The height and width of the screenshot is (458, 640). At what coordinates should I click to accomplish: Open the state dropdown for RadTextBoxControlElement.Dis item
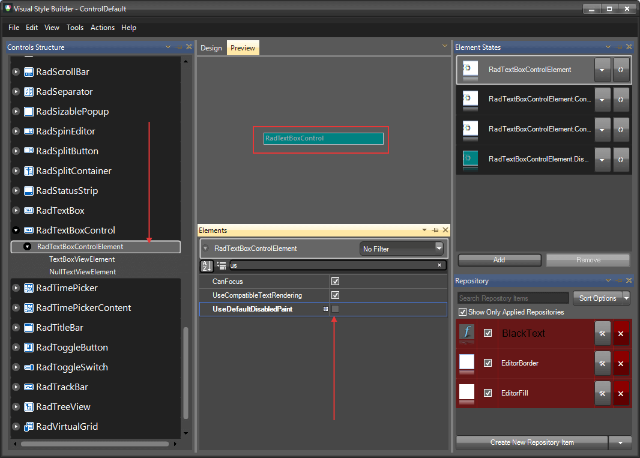pos(602,159)
